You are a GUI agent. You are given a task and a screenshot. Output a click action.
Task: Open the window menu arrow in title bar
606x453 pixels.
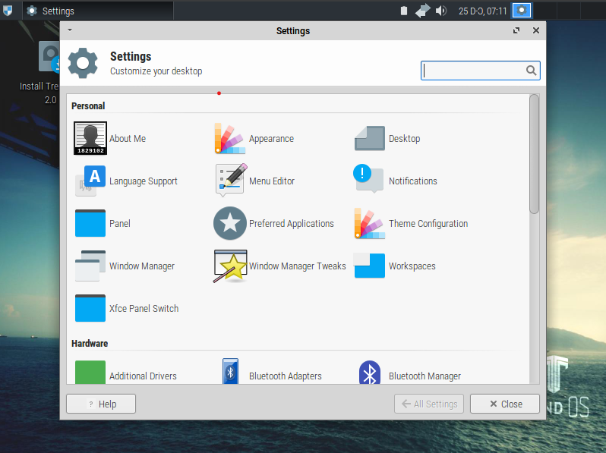click(70, 30)
